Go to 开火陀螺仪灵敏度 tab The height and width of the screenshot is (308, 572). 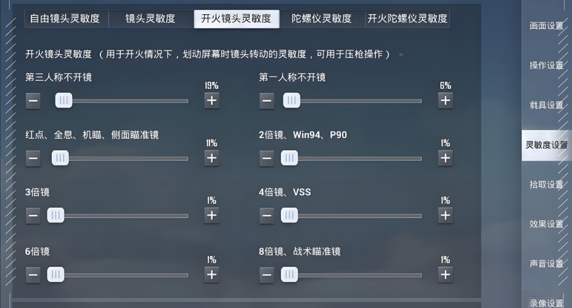407,18
